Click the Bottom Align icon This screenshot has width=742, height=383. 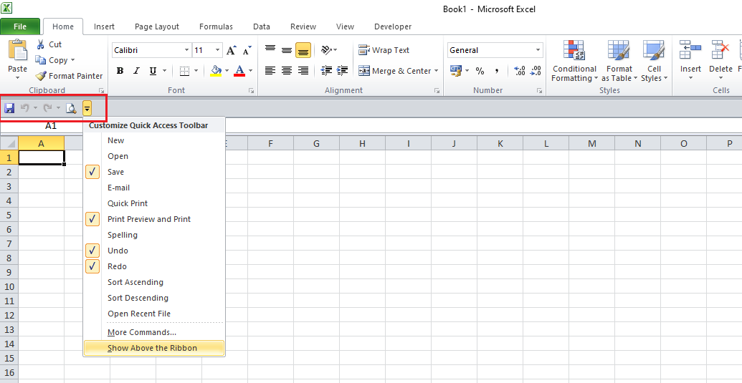(x=303, y=50)
